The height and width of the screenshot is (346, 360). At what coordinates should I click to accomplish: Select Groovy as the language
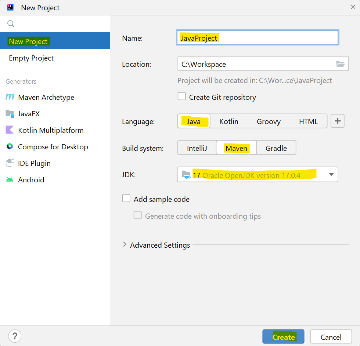tap(269, 121)
